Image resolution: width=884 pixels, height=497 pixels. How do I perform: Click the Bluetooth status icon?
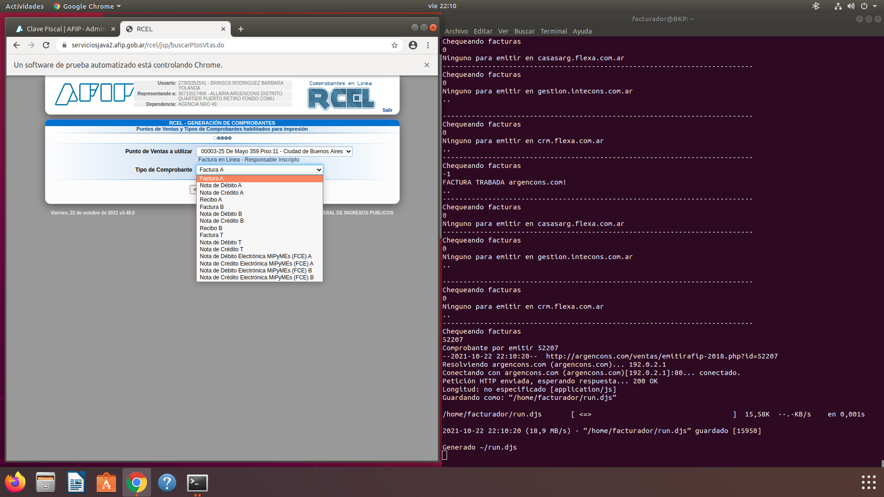point(816,6)
